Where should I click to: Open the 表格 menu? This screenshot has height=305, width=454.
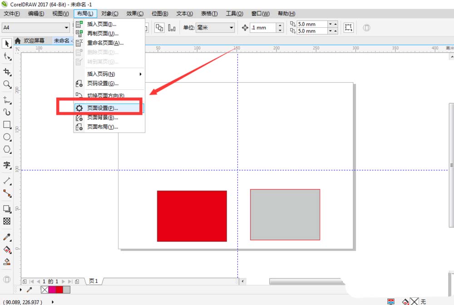(x=209, y=14)
